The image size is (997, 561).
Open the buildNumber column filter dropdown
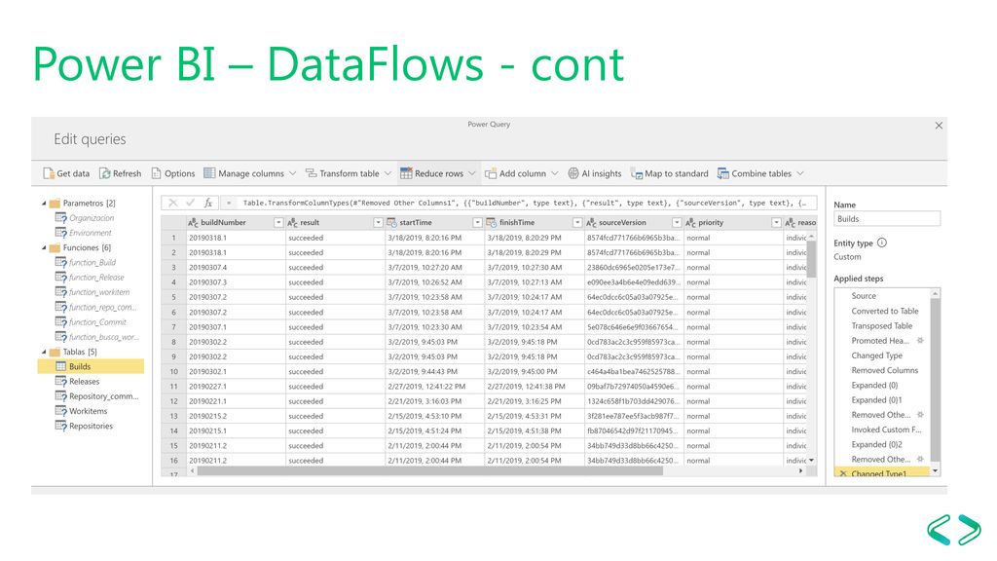[x=278, y=223]
